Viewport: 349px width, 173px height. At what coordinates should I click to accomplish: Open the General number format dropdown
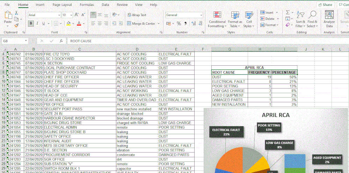tap(201, 15)
